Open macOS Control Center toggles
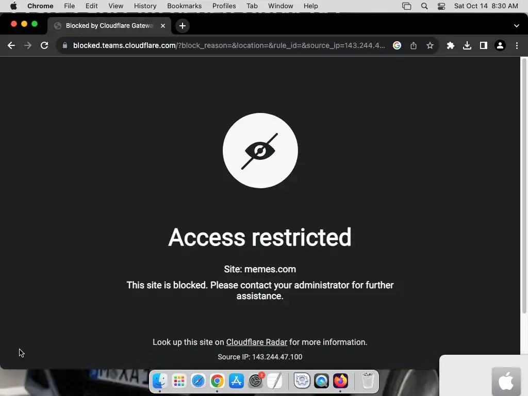Viewport: 528px width, 396px height. click(441, 6)
